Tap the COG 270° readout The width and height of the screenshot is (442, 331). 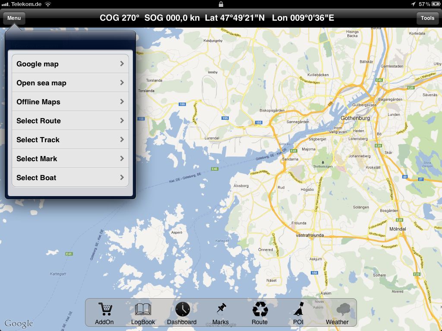(x=120, y=18)
